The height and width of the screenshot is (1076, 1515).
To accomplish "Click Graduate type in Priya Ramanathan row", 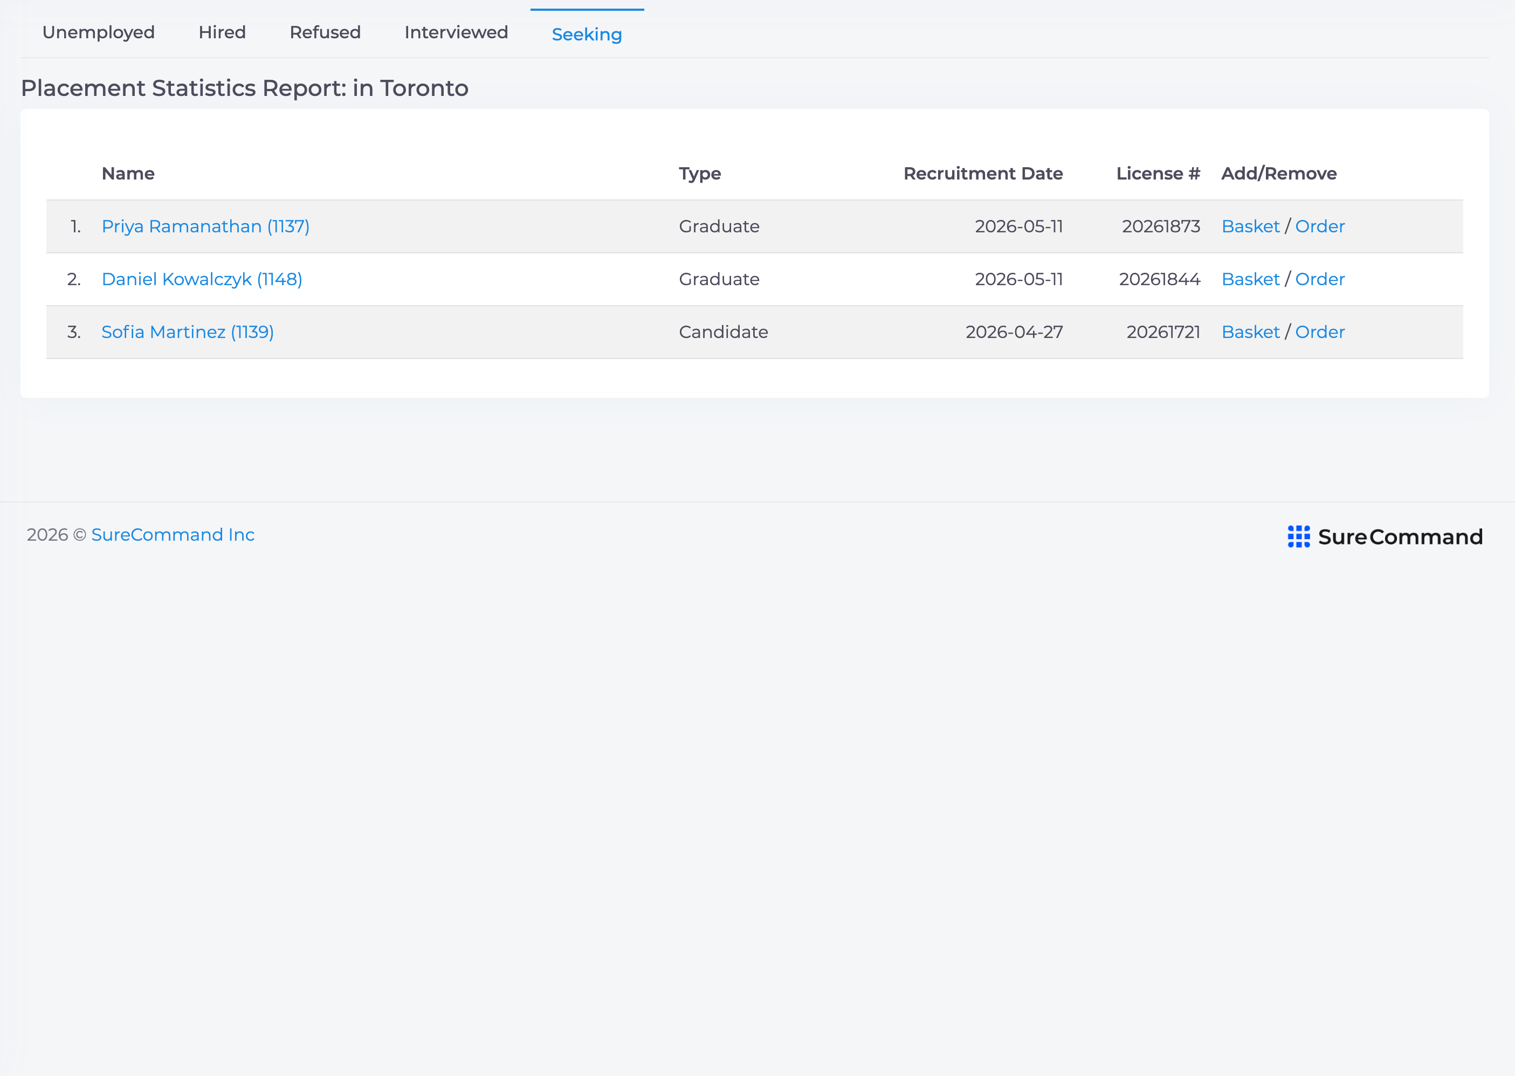I will (x=719, y=226).
